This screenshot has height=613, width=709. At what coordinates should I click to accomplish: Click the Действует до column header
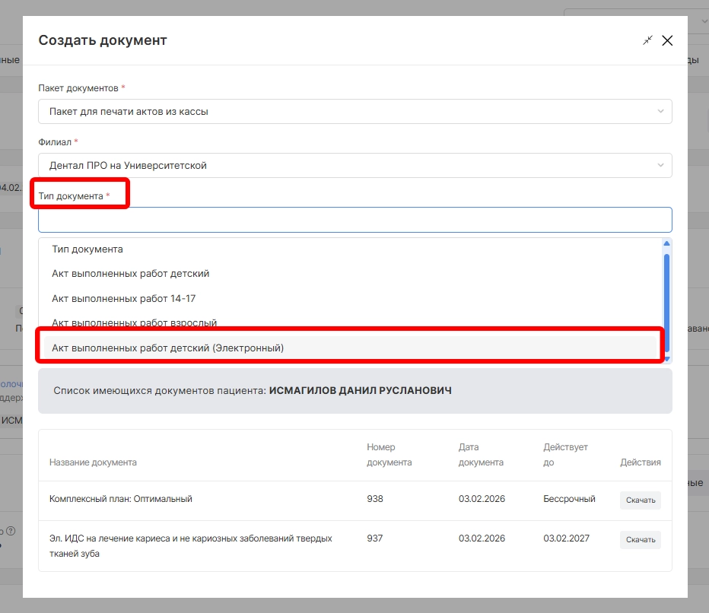pos(565,455)
